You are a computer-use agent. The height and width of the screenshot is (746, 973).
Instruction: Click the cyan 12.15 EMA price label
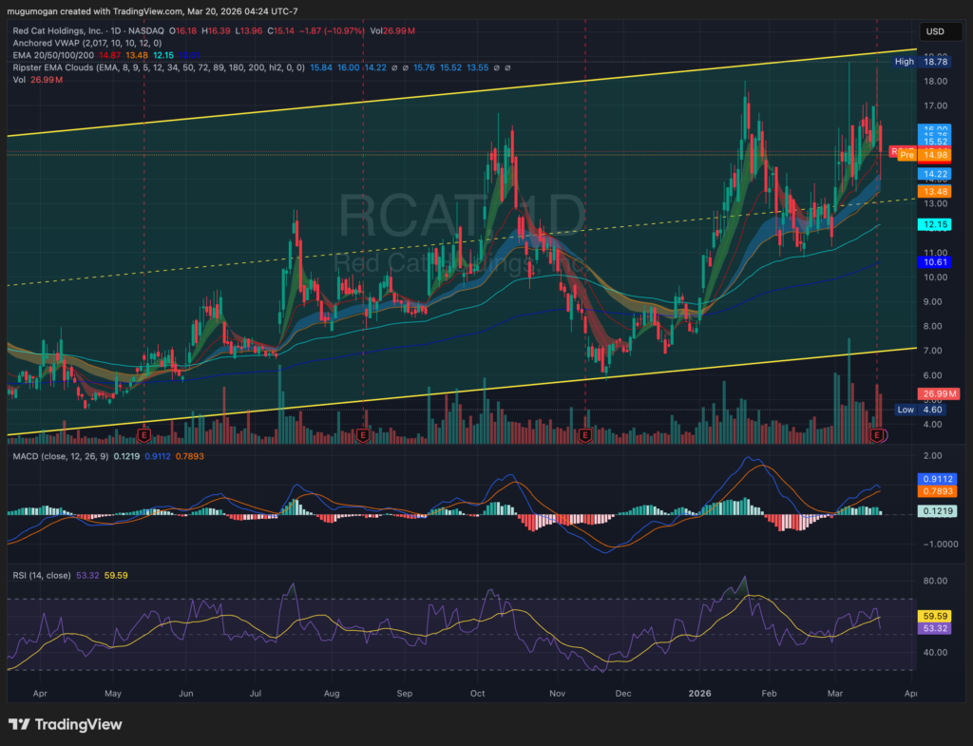coord(934,224)
